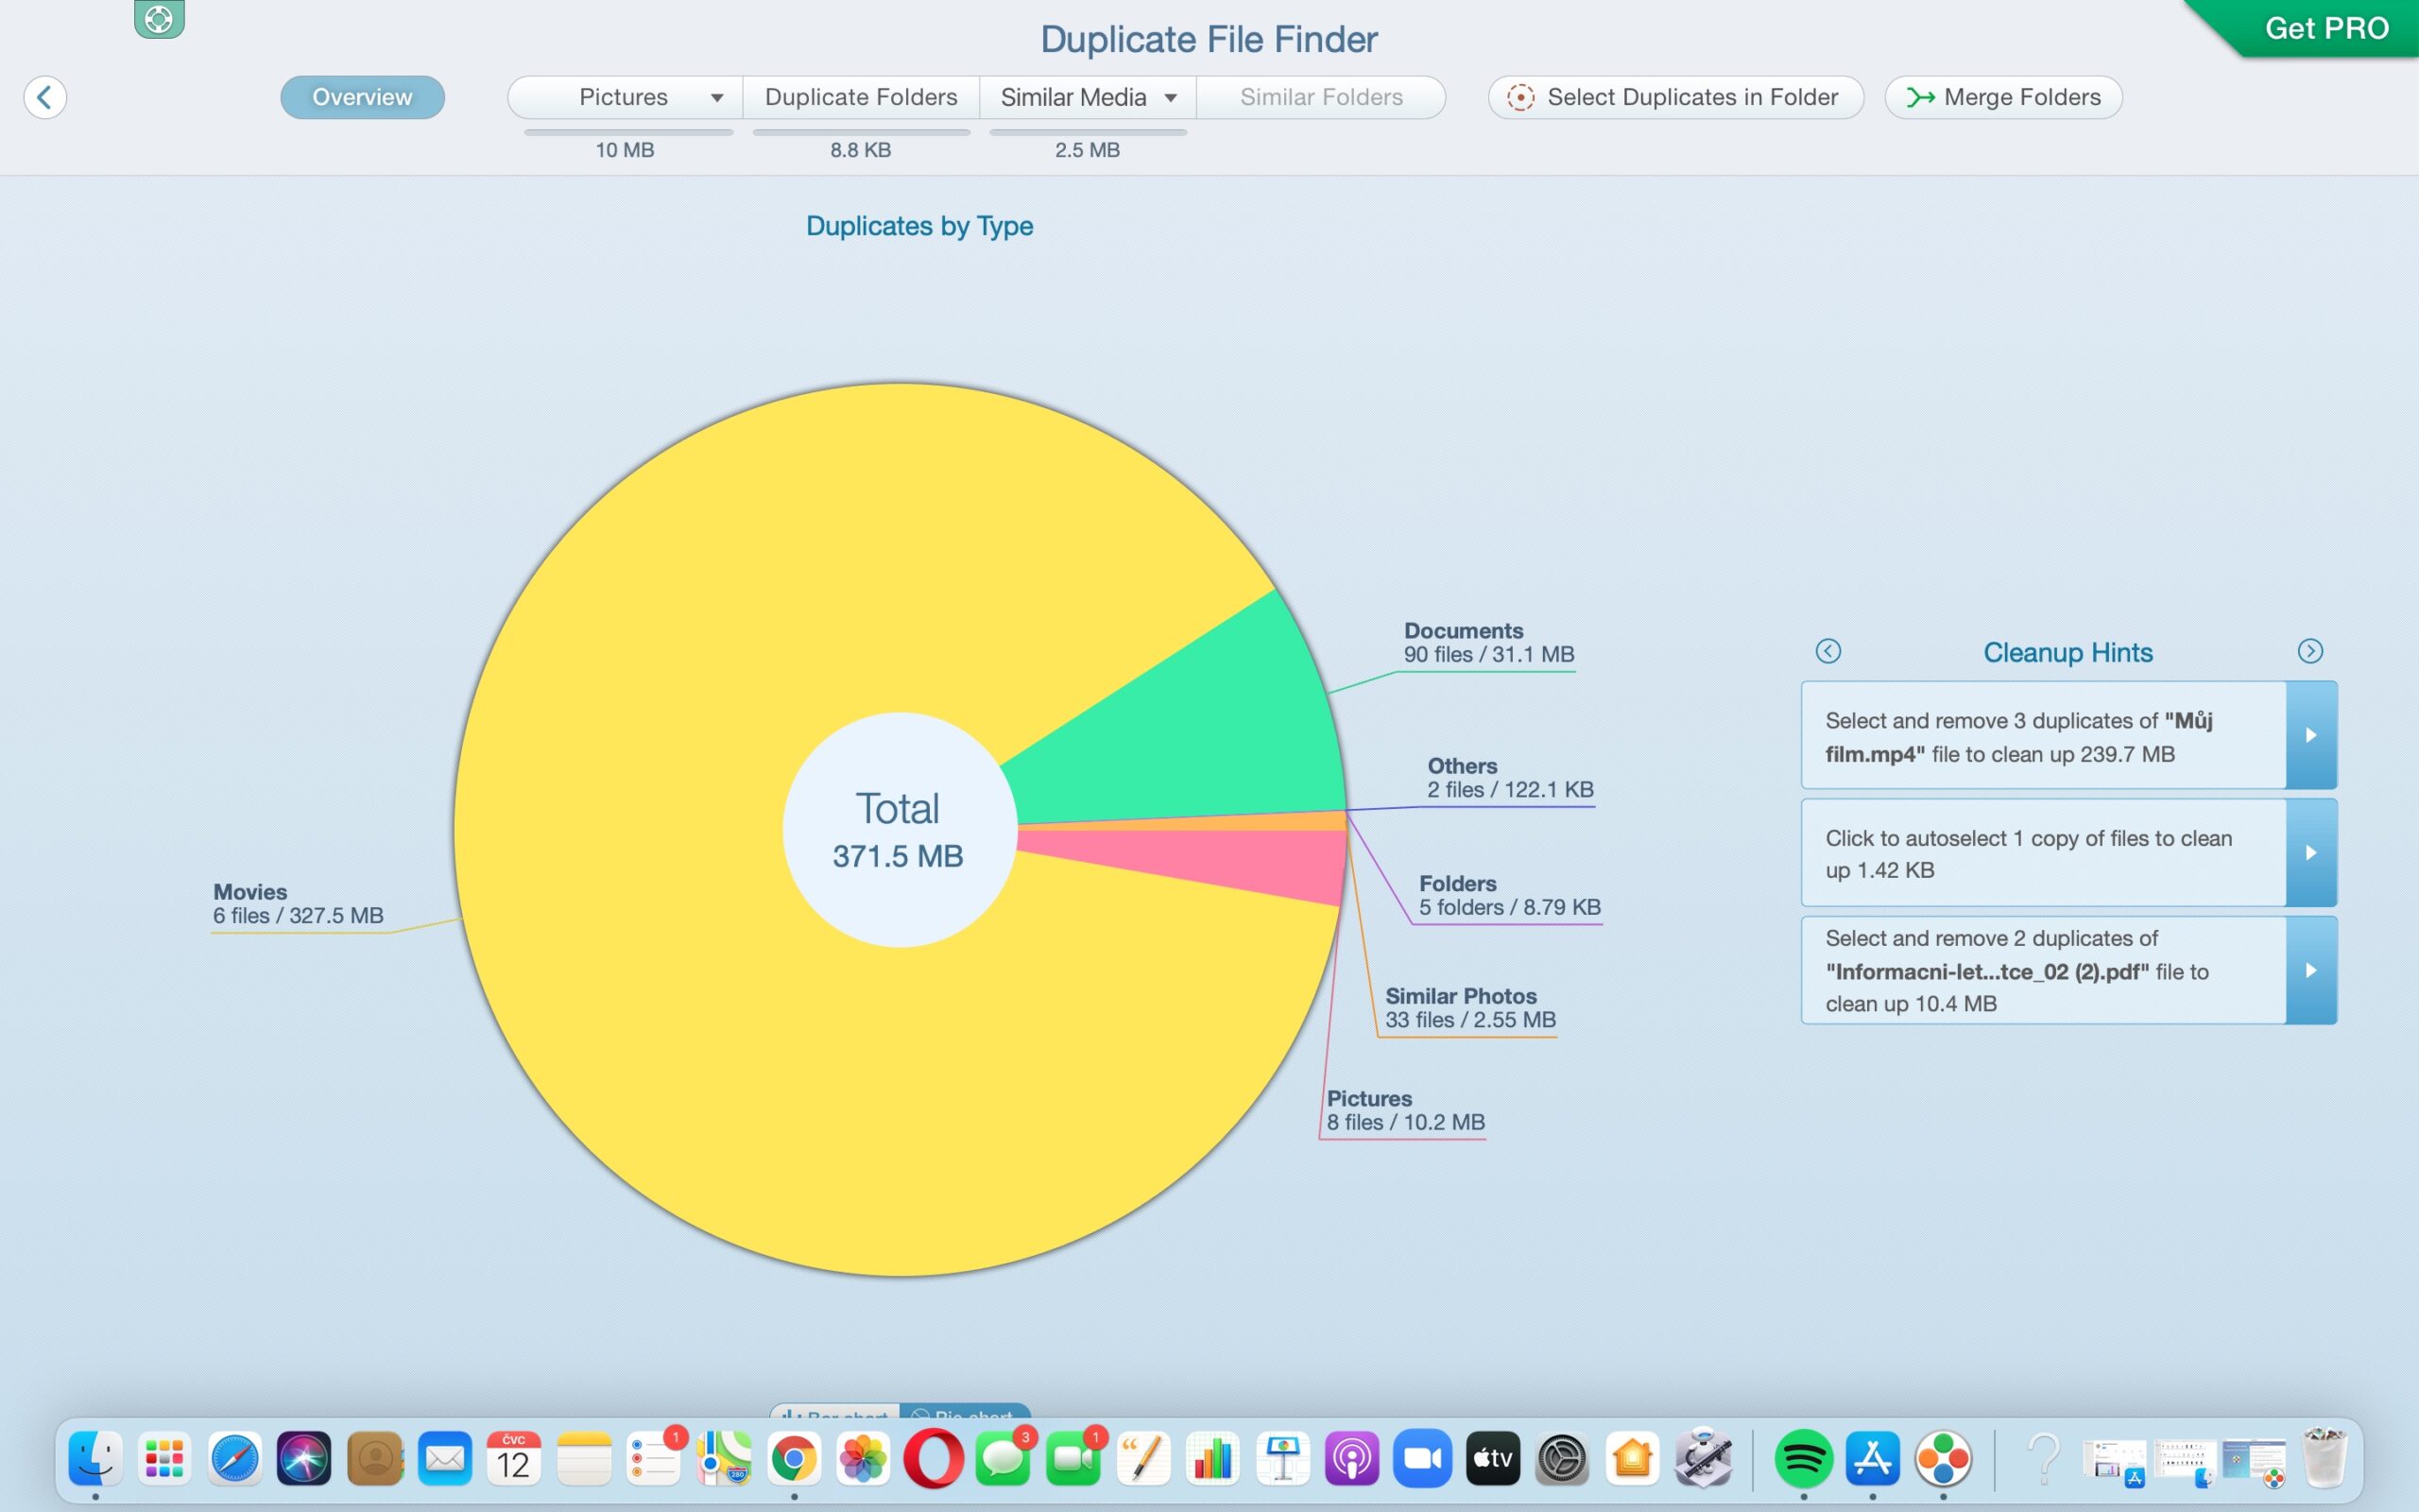Open the Pictures category dropdown
The image size is (2419, 1512).
pos(716,97)
